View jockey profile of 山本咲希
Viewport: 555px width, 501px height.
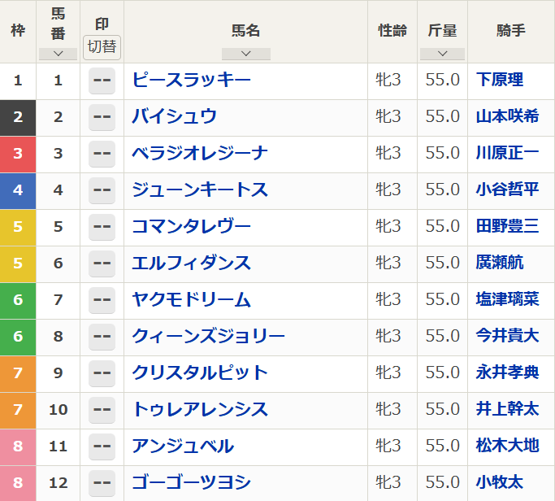point(507,116)
